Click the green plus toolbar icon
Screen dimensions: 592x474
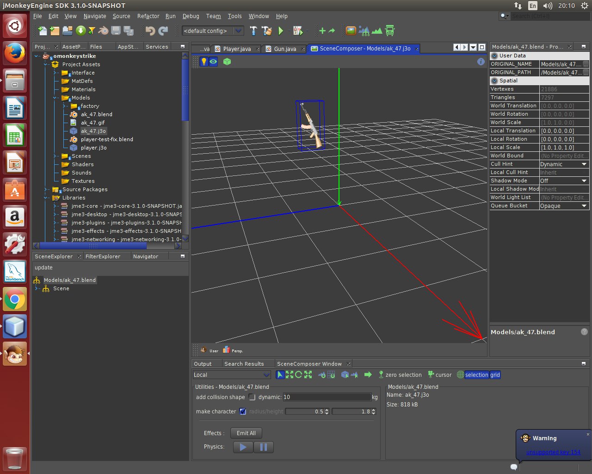322,31
